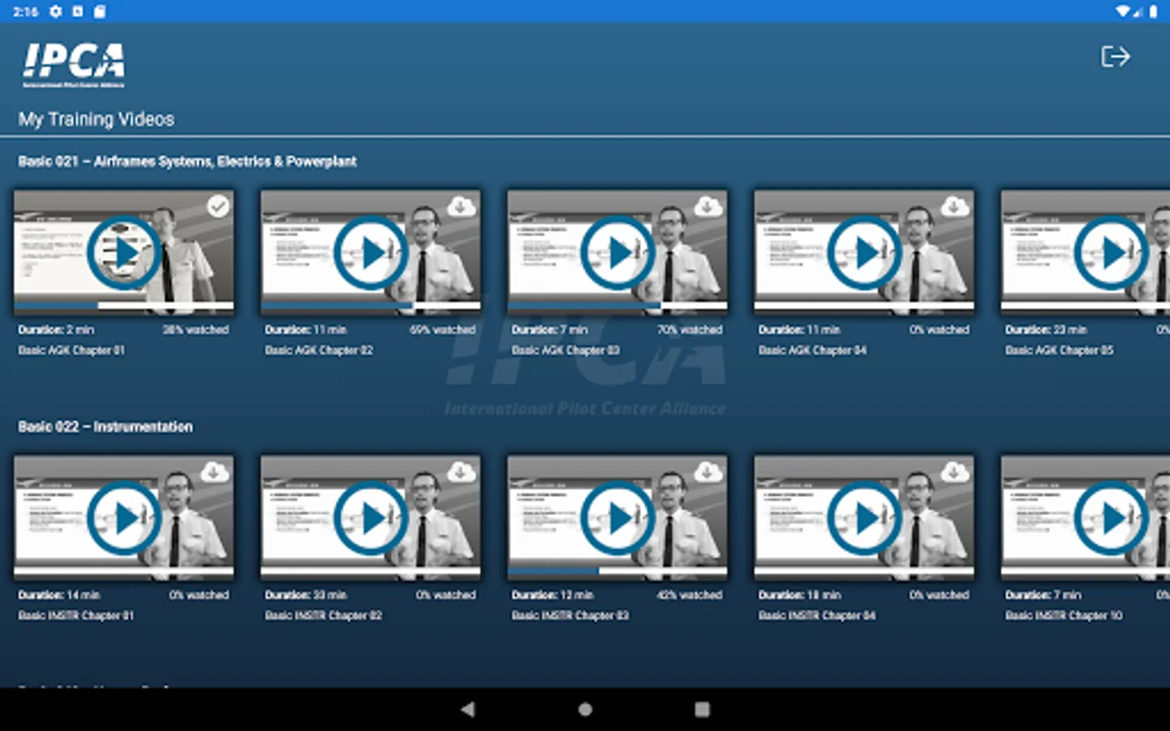
Task: Click downloaded checkmark on AGK Chapter 01
Action: point(218,206)
